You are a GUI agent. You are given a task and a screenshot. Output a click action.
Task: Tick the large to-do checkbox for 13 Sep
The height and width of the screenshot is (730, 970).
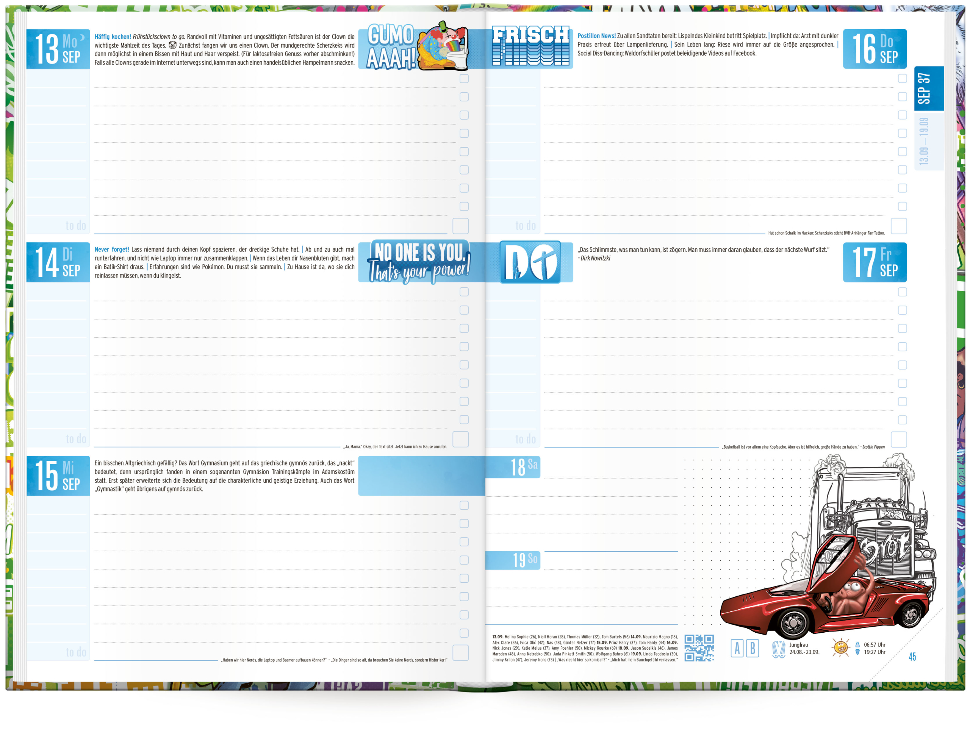[x=460, y=226]
